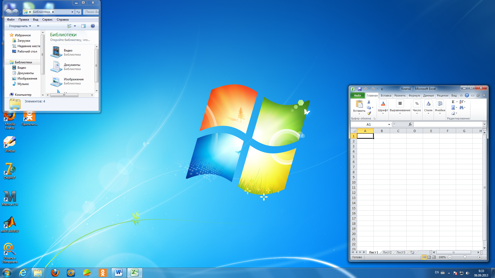Open the Customize Quick Access Toolbar dropdown
This screenshot has height=278, width=495.
(382, 89)
